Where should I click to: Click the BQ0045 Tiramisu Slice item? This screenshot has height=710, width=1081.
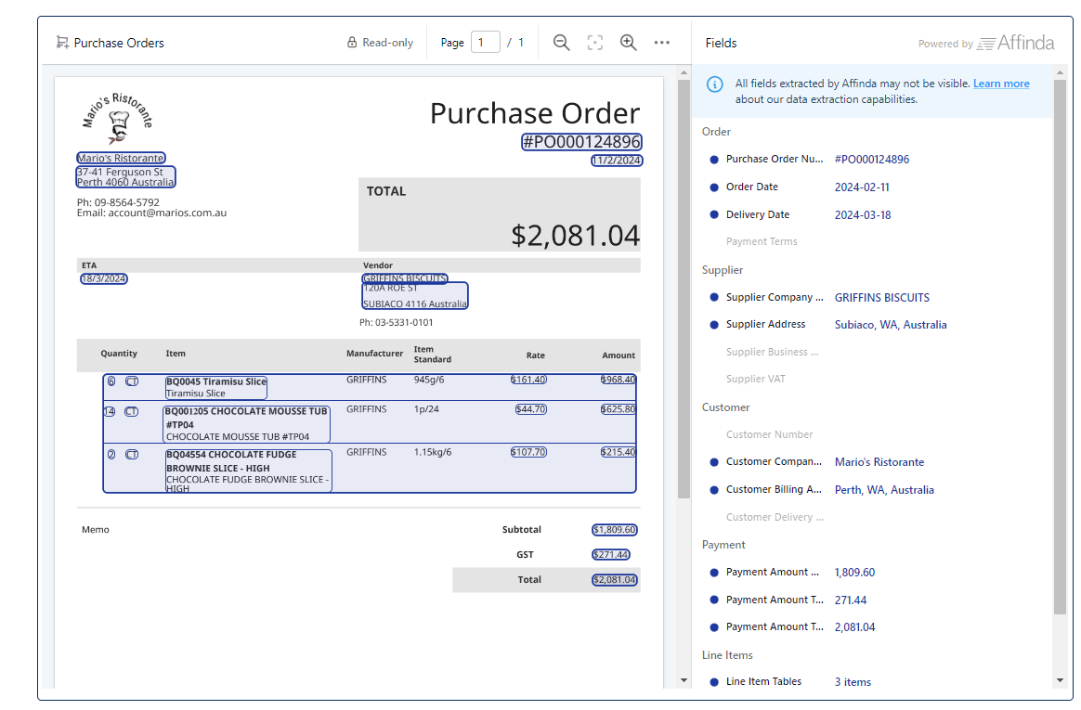tap(215, 387)
